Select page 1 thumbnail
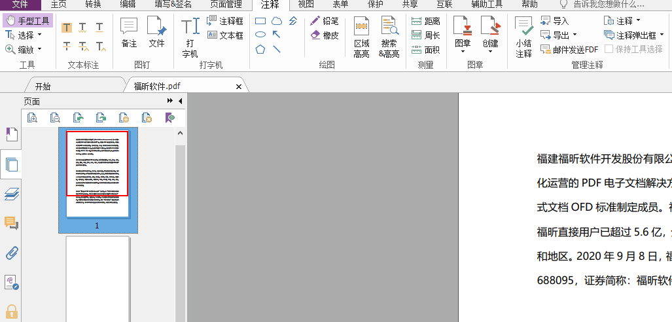 (97, 180)
